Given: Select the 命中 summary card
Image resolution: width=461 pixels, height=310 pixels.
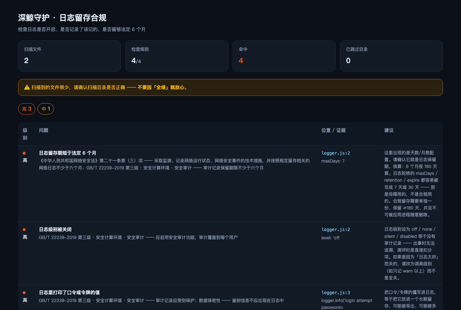Looking at the screenshot, I should [x=284, y=56].
